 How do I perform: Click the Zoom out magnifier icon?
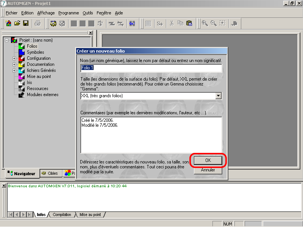214,23
